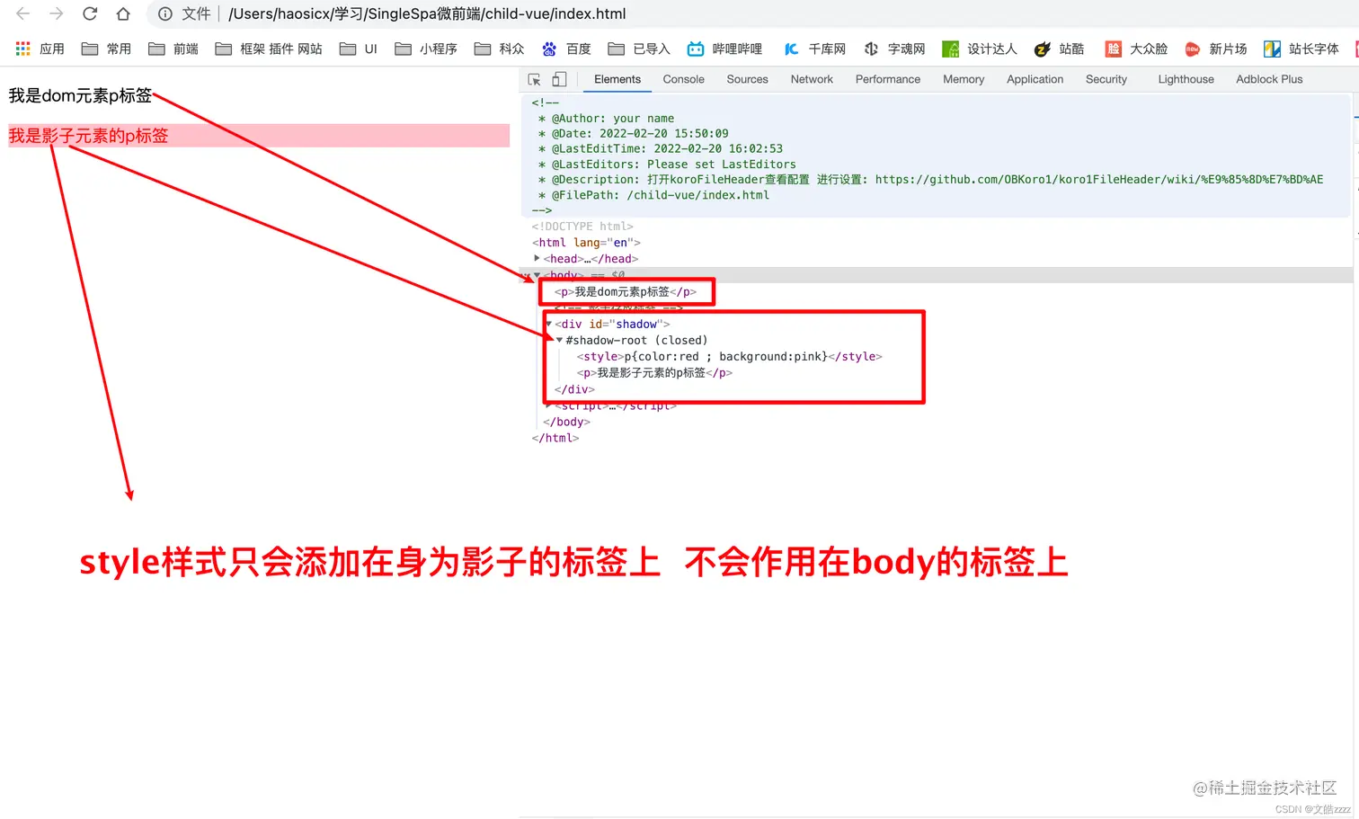
Task: Collapse the body element disclosure triangle
Action: pos(537,275)
